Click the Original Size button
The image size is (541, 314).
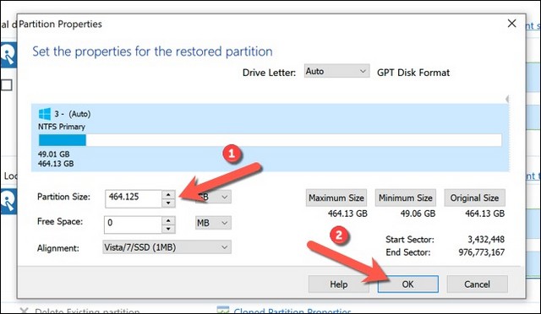[474, 198]
